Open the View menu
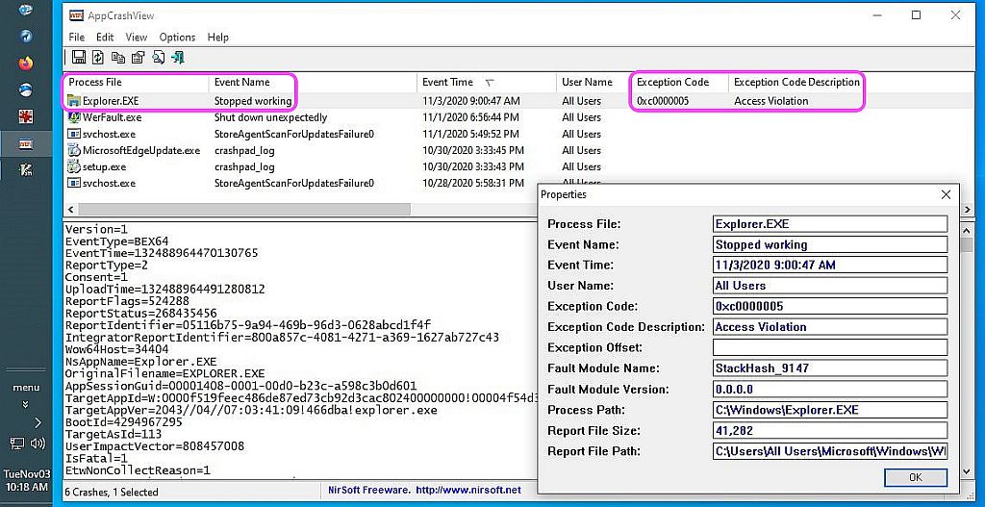The height and width of the screenshot is (507, 985). [137, 38]
